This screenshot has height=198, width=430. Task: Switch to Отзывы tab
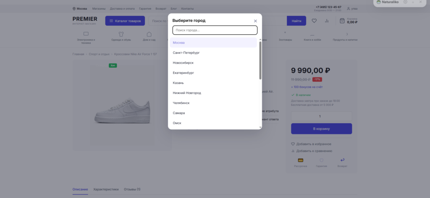pos(132,189)
